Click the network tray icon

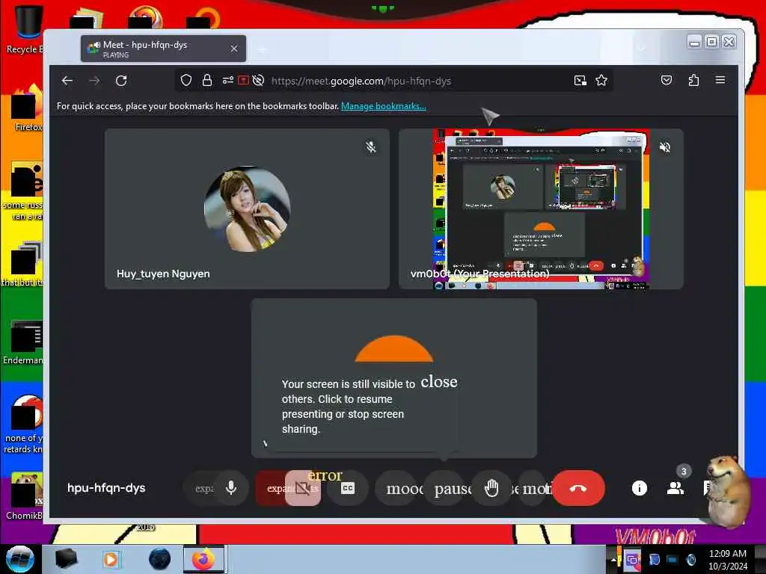672,560
